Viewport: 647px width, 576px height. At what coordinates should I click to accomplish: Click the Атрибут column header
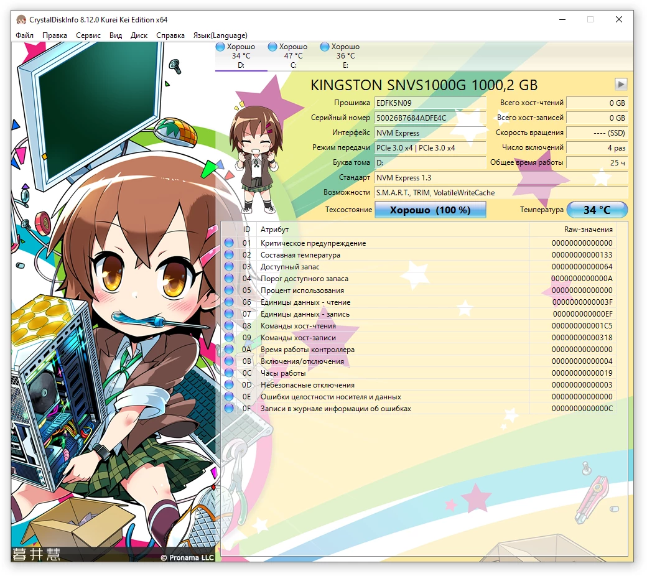[x=393, y=230]
